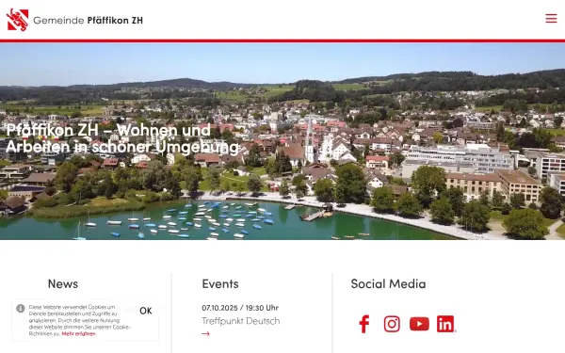Click the cookie notice info icon
Image resolution: width=565 pixels, height=353 pixels.
21,309
